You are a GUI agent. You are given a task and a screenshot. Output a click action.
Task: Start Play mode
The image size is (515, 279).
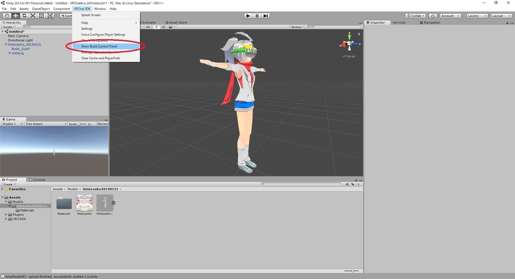pos(248,16)
